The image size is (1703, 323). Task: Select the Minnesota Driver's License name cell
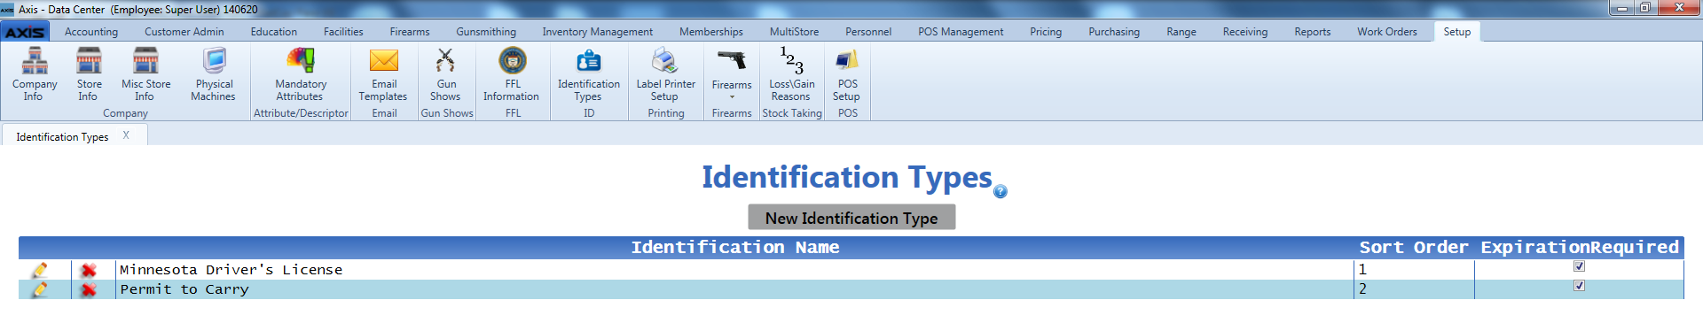[x=734, y=270]
